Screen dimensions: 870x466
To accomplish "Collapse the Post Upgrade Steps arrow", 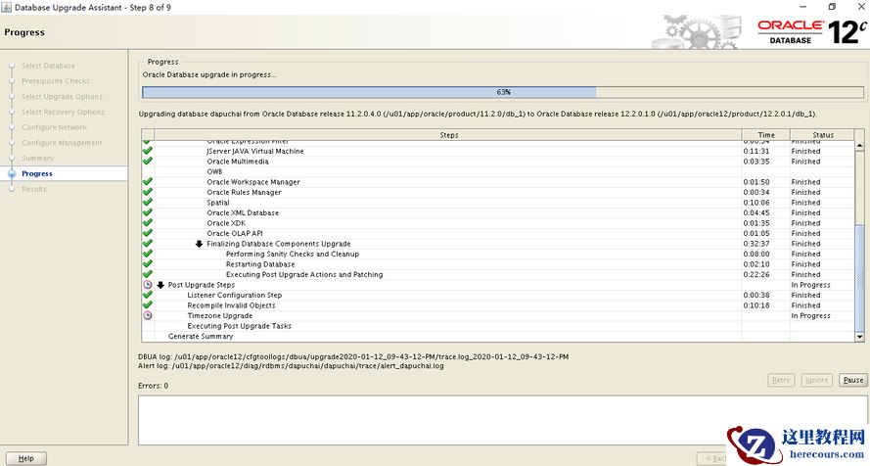I will (x=160, y=285).
